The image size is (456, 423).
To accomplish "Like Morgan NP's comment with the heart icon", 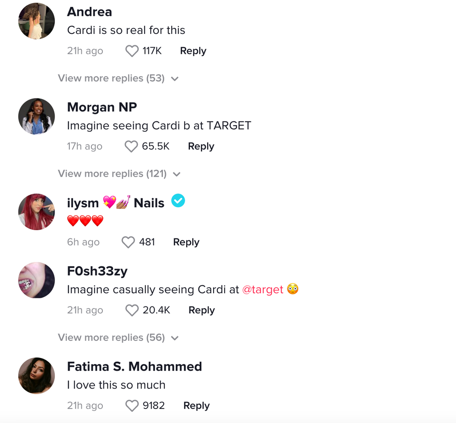I will tap(131, 146).
